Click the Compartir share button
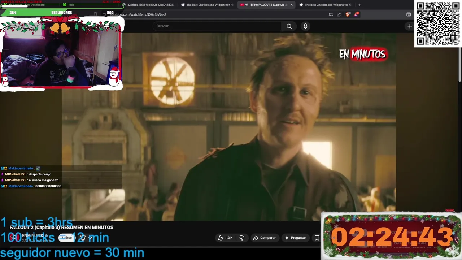The width and height of the screenshot is (462, 260). pos(265,238)
